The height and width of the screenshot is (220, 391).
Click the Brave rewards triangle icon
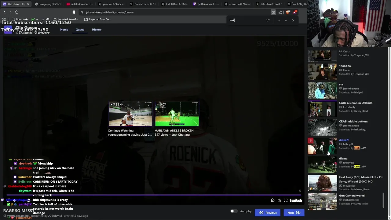point(295,12)
